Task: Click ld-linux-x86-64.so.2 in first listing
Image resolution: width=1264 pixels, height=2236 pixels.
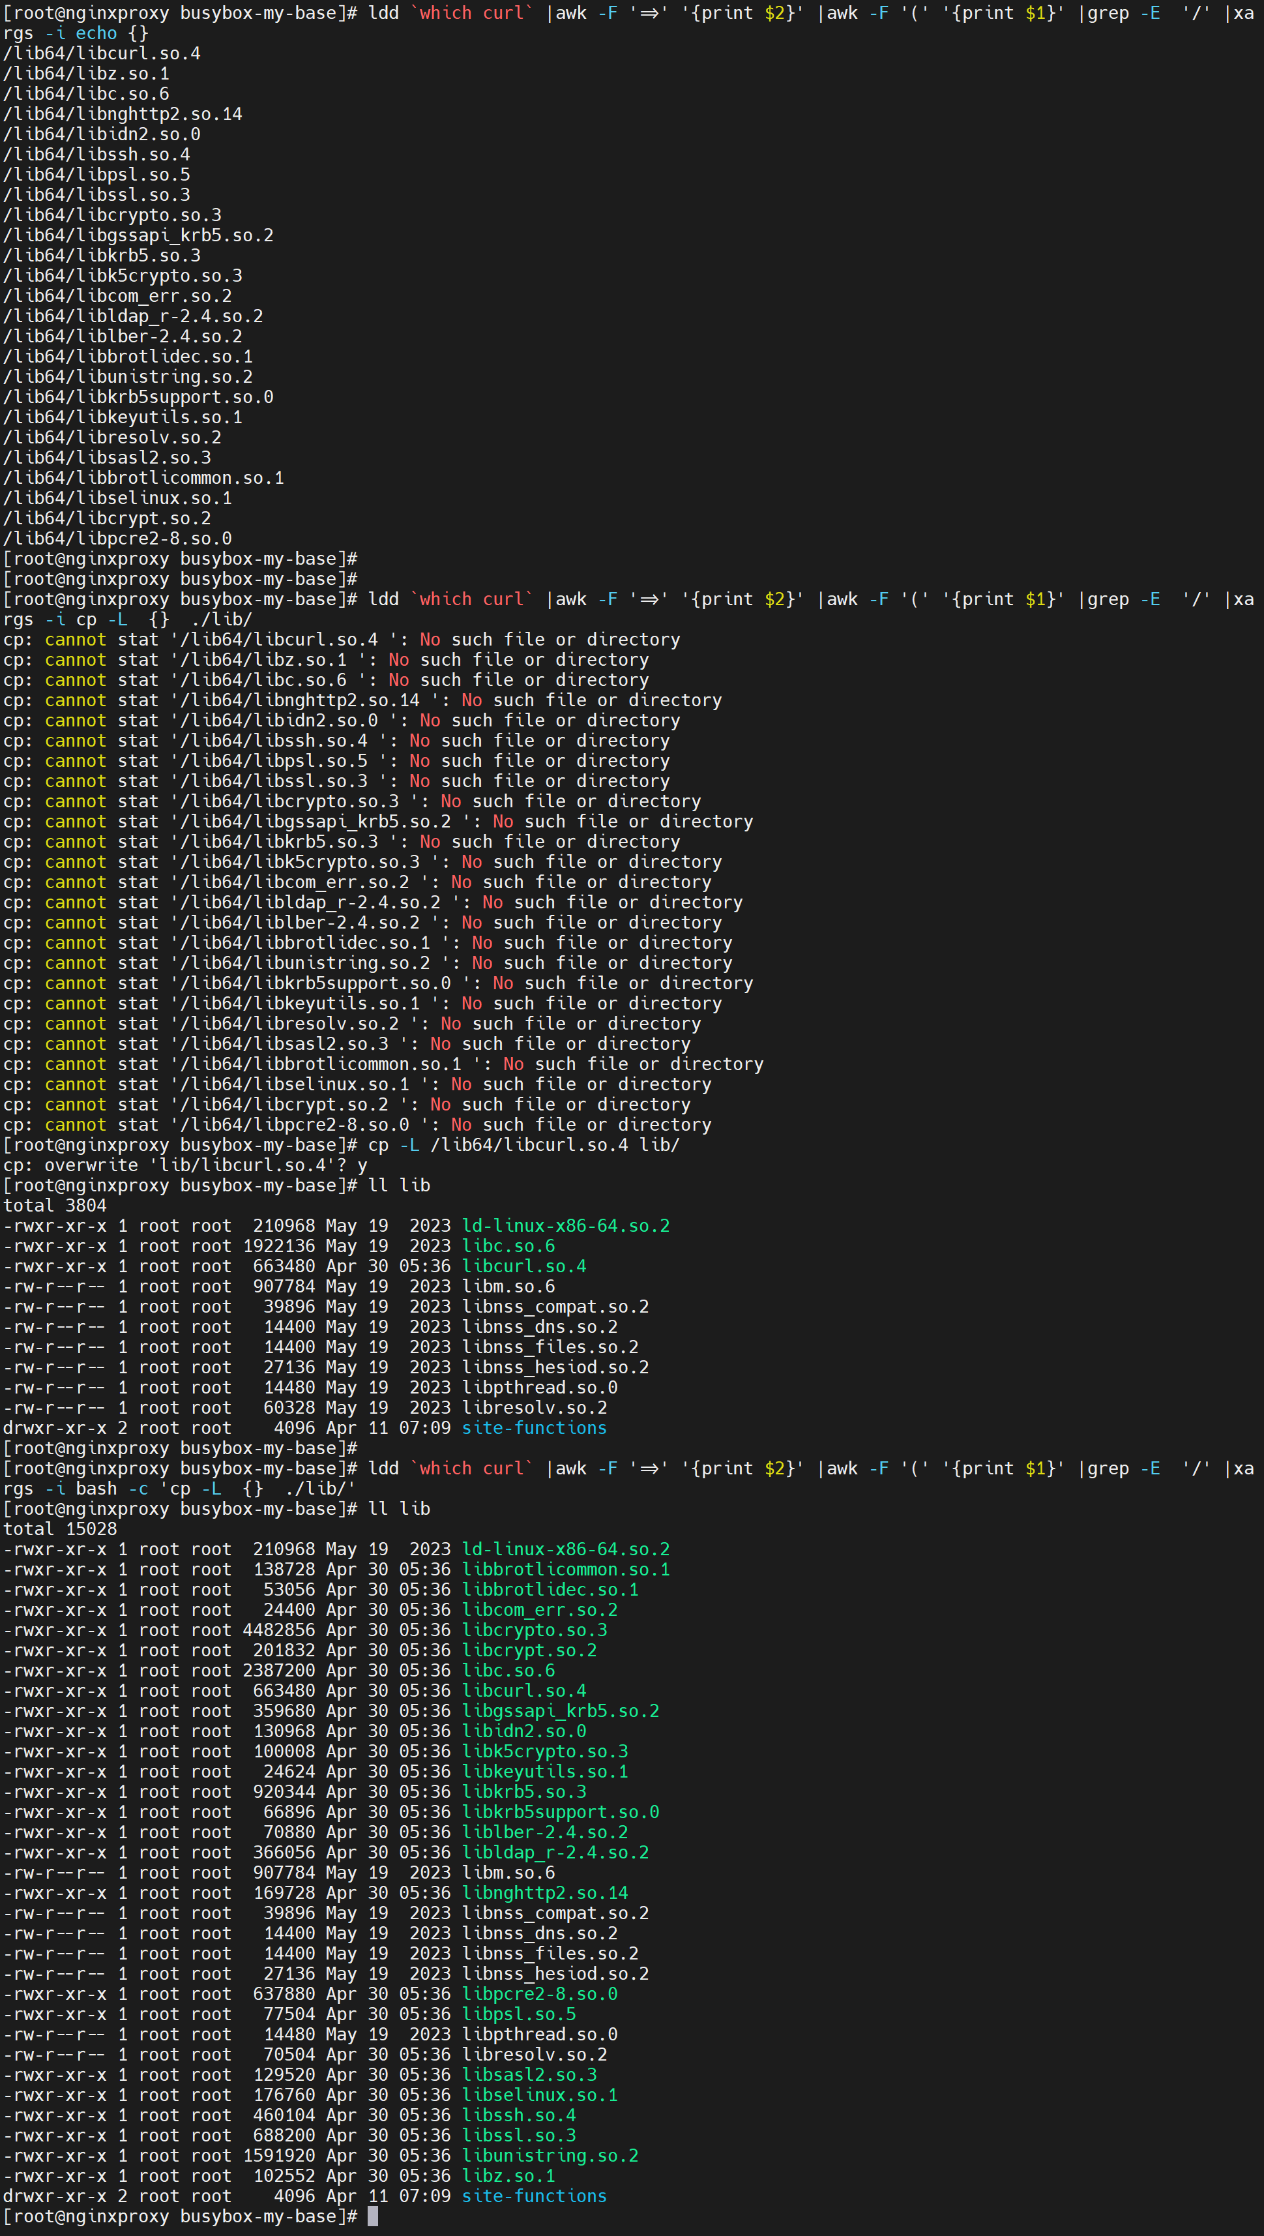Action: pyautogui.click(x=565, y=1225)
